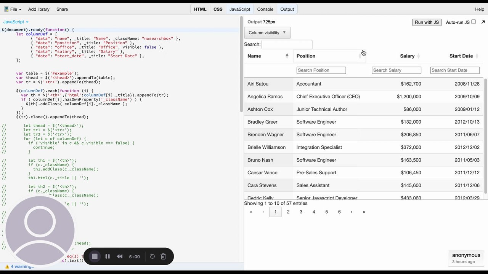Screen dimensions: 488x274
Task: Delete the recording with the trash icon
Action: [x=163, y=256]
